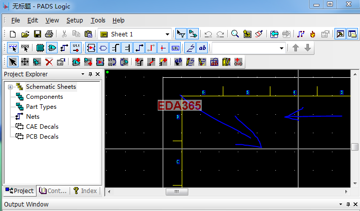Toggle Project Explorer toolbar button
The height and width of the screenshot is (211, 360).
coord(352,34)
